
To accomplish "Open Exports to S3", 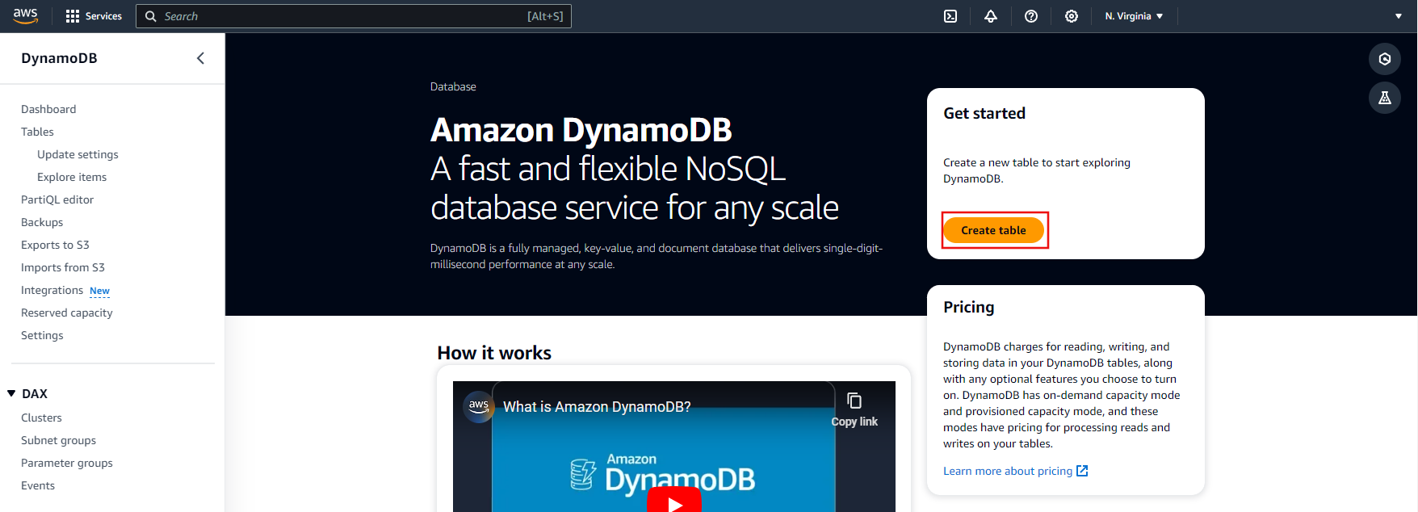I will pyautogui.click(x=55, y=245).
